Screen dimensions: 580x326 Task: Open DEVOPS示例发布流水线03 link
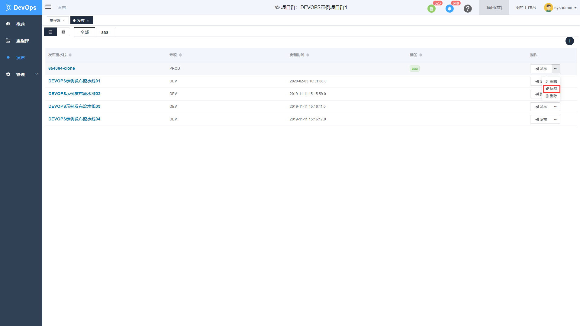point(74,107)
